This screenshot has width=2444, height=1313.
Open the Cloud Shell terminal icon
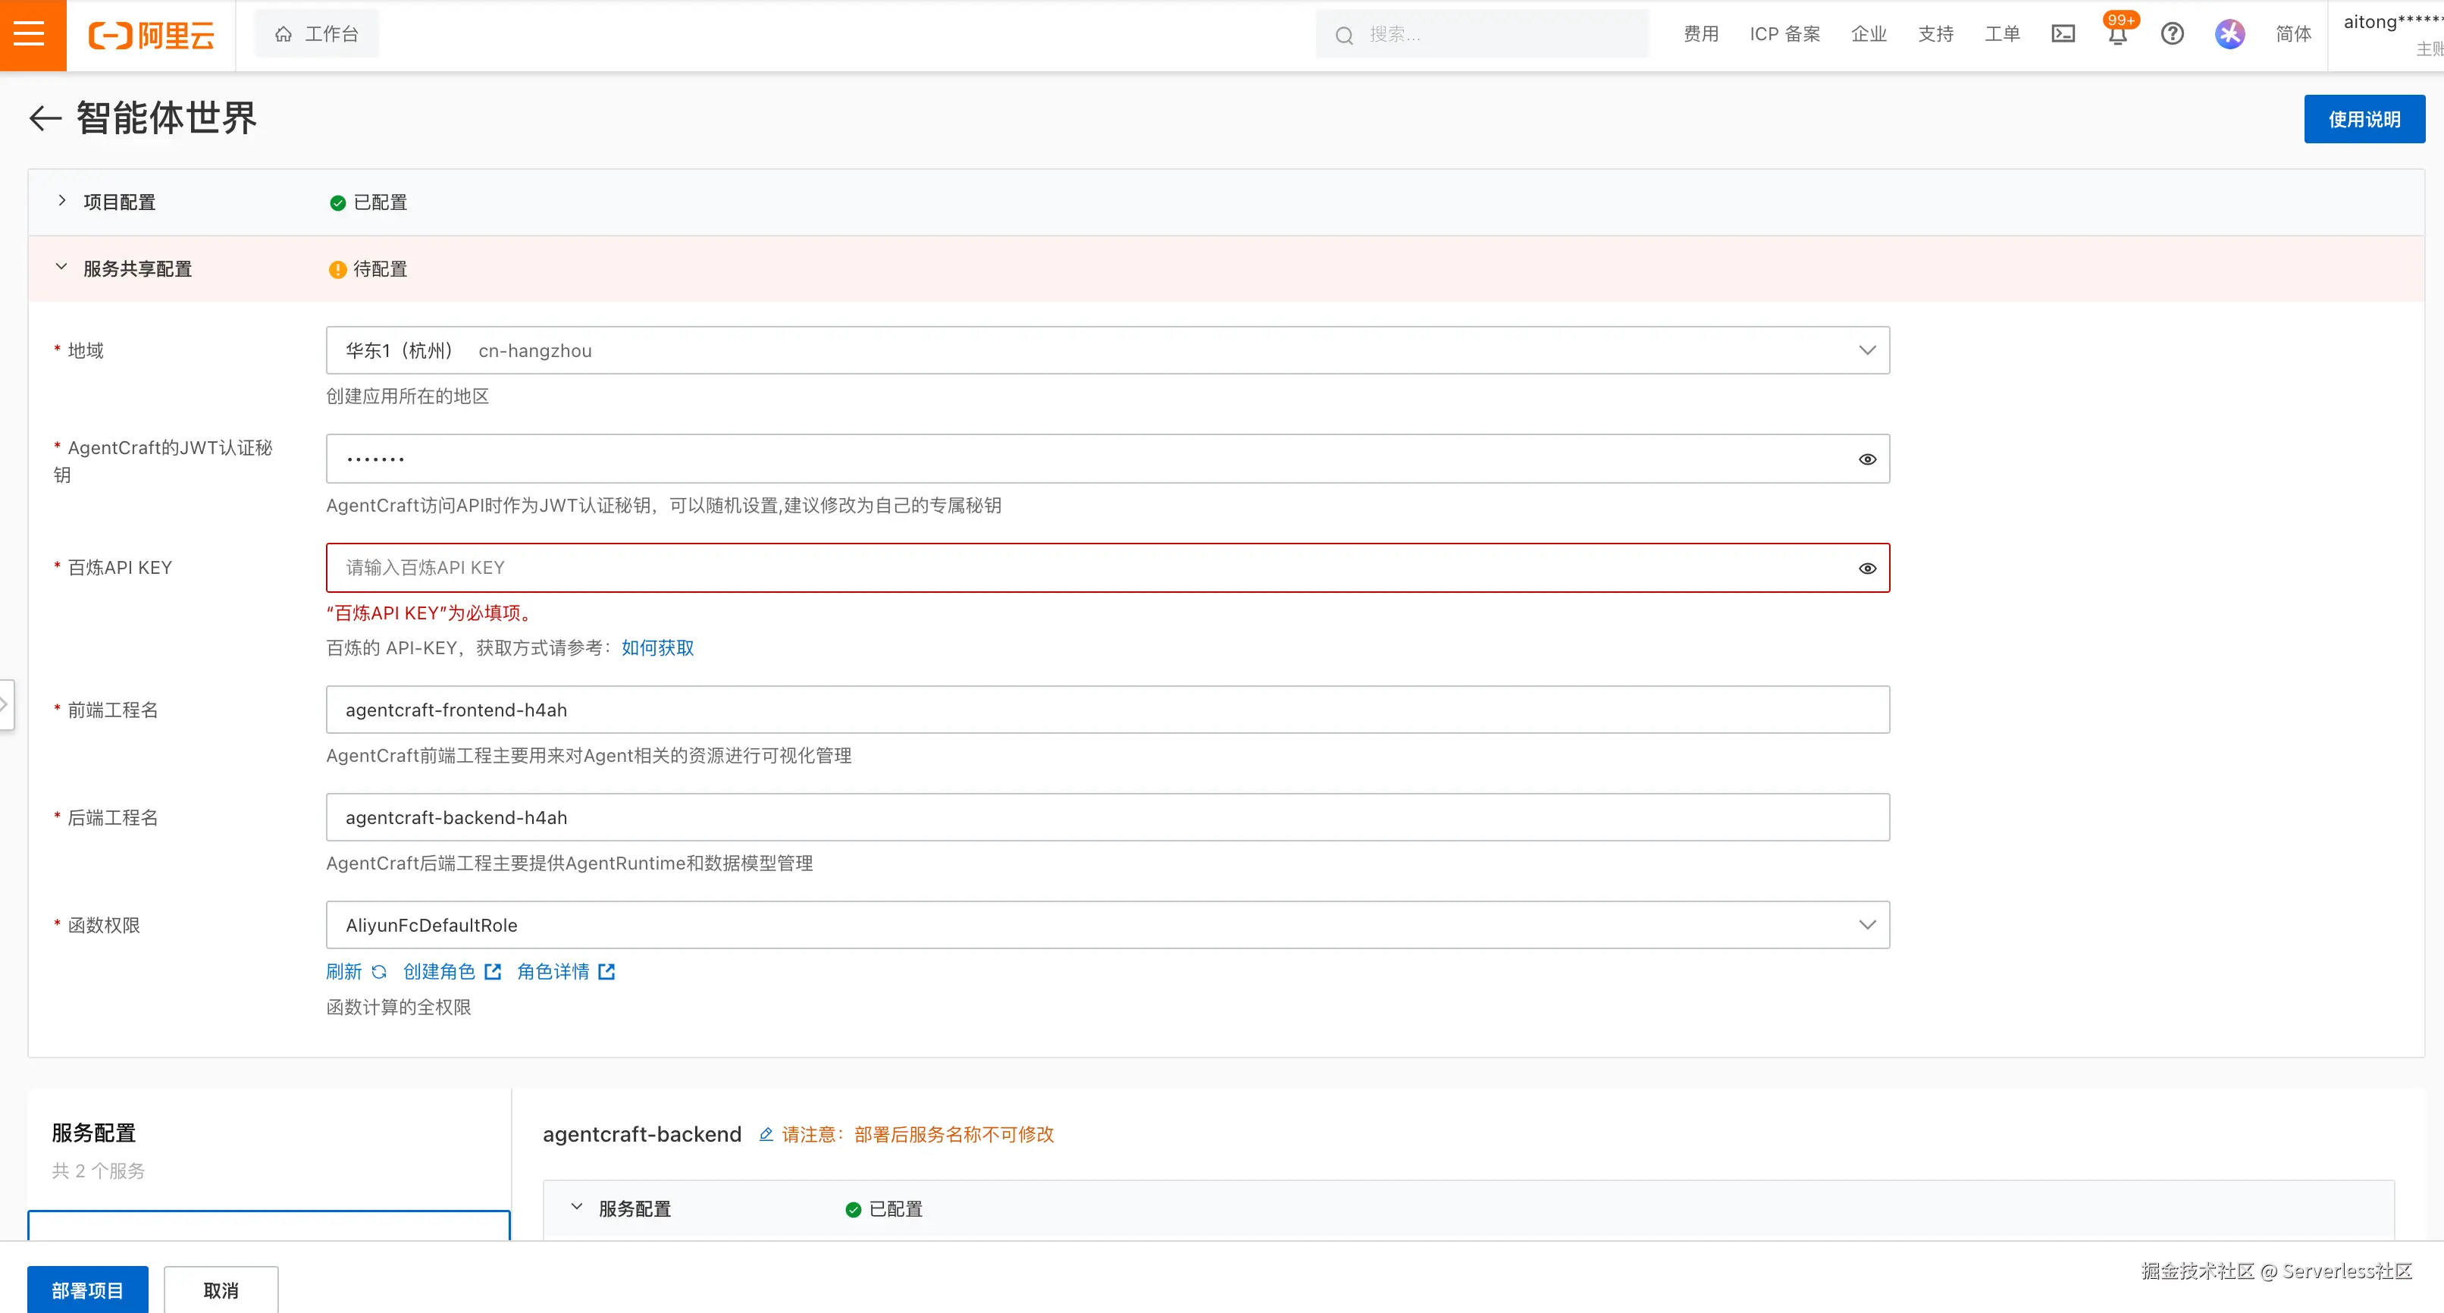2063,34
